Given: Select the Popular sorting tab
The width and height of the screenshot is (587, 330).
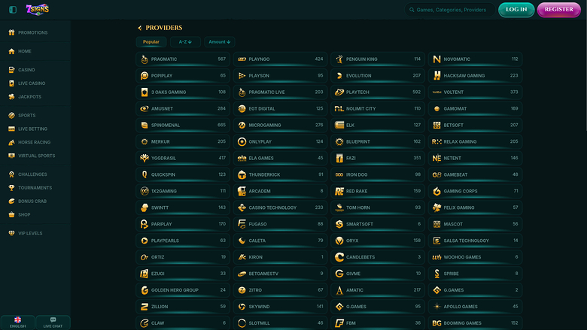Looking at the screenshot, I should point(151,42).
